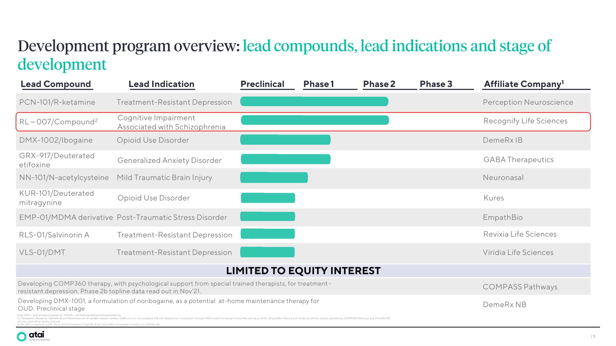Click GABA Therapeutics affiliate

(518, 160)
